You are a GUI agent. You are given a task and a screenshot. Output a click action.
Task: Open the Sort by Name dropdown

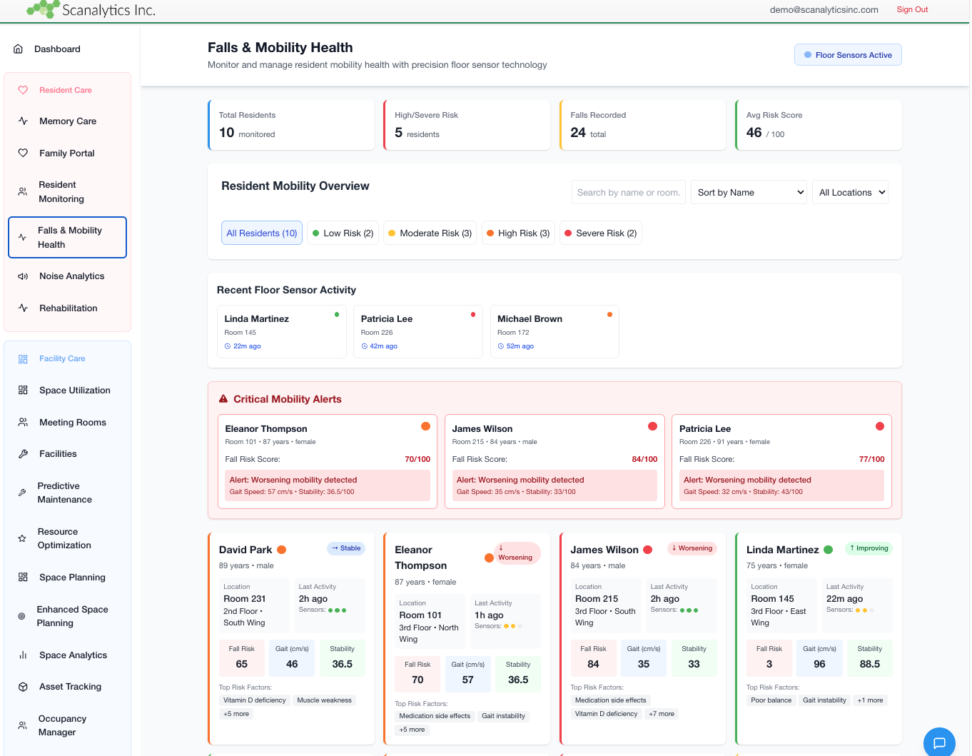pyautogui.click(x=749, y=192)
